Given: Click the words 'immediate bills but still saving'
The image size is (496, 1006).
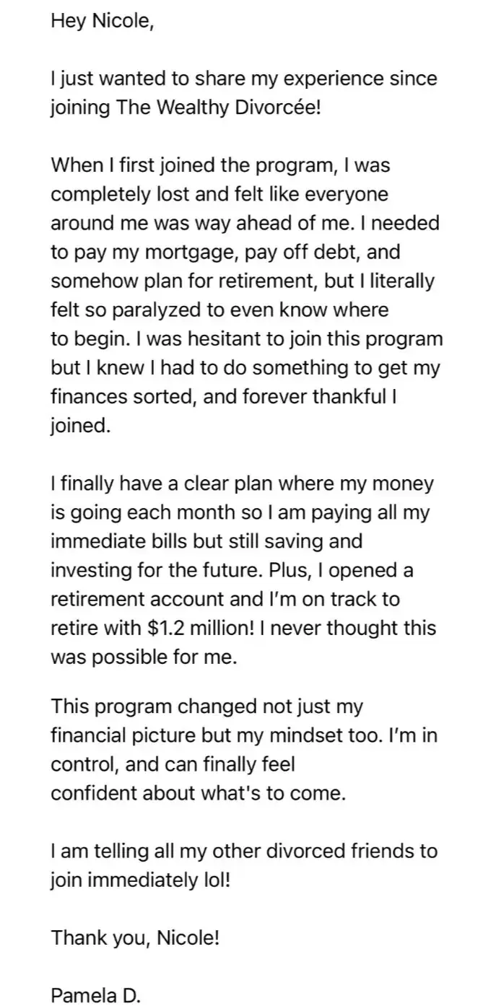Looking at the screenshot, I should (x=206, y=542).
